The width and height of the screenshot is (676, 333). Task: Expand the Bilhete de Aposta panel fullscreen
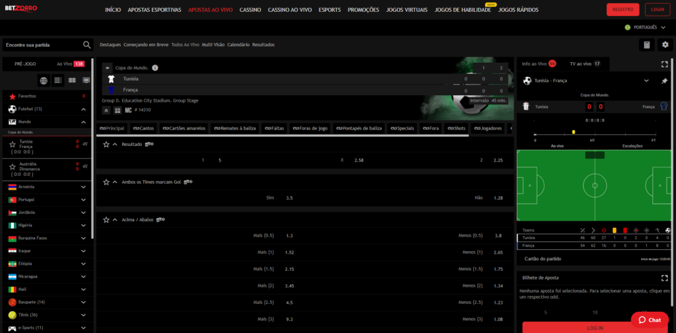click(x=664, y=277)
